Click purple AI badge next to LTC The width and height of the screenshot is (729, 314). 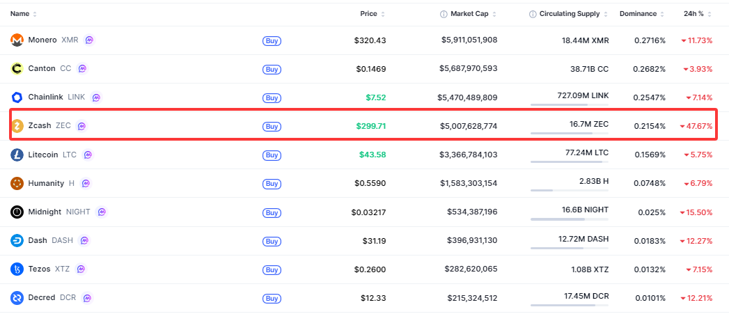88,155
